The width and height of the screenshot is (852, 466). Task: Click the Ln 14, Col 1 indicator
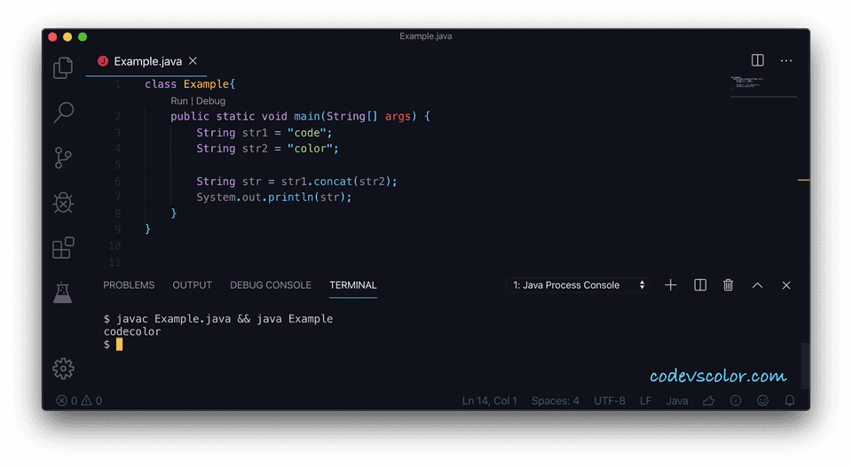pos(489,400)
